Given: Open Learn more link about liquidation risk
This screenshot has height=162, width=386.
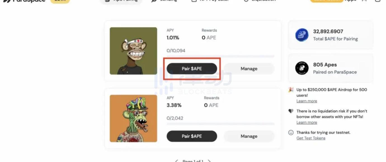Looking at the screenshot, I should point(307,122).
